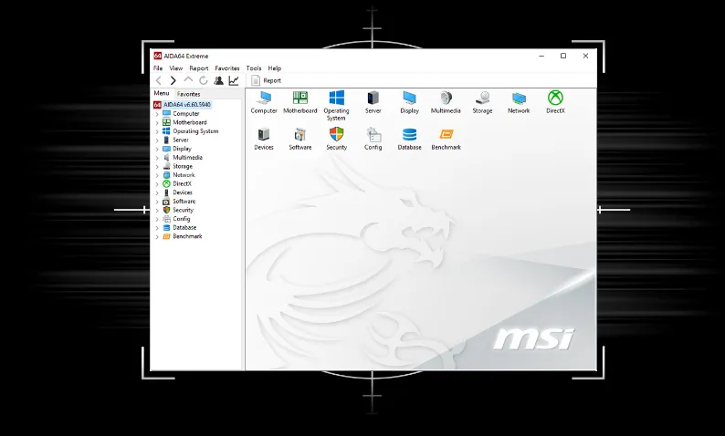Expand the Network tree node

click(x=157, y=175)
